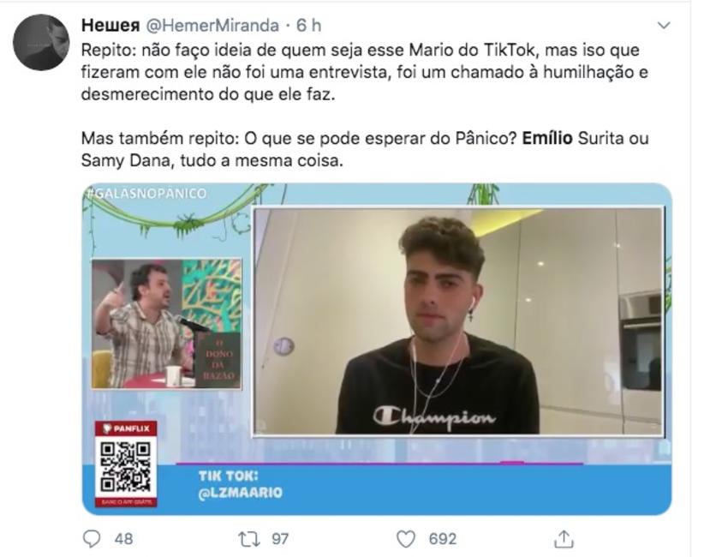Open the author's round profile avatar
Screen dimensions: 704x557
pyautogui.click(x=41, y=42)
